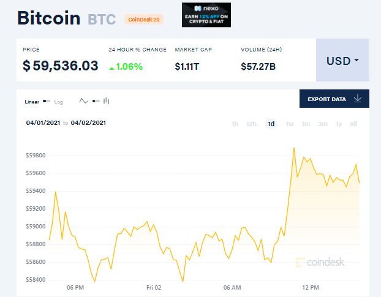The width and height of the screenshot is (381, 297).
Task: Click the export download arrow icon
Action: 358,99
